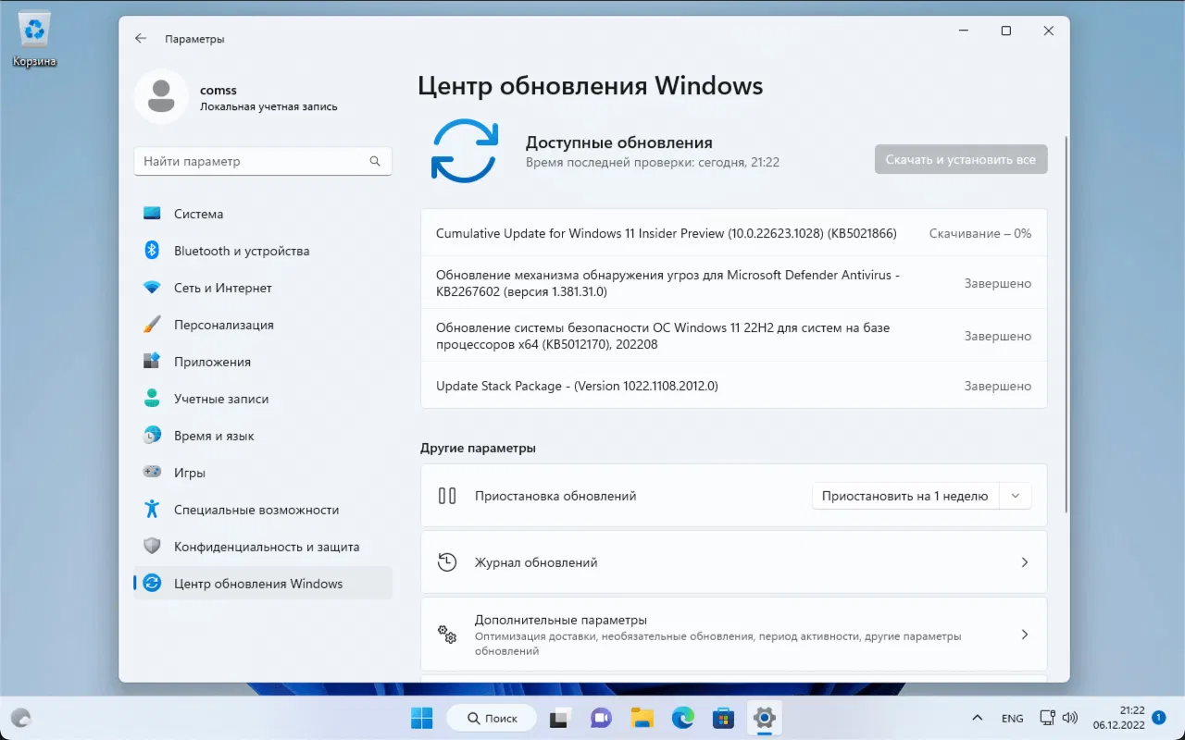Click the Время последней проверки text
Image resolution: width=1185 pixels, height=740 pixels.
coord(653,163)
